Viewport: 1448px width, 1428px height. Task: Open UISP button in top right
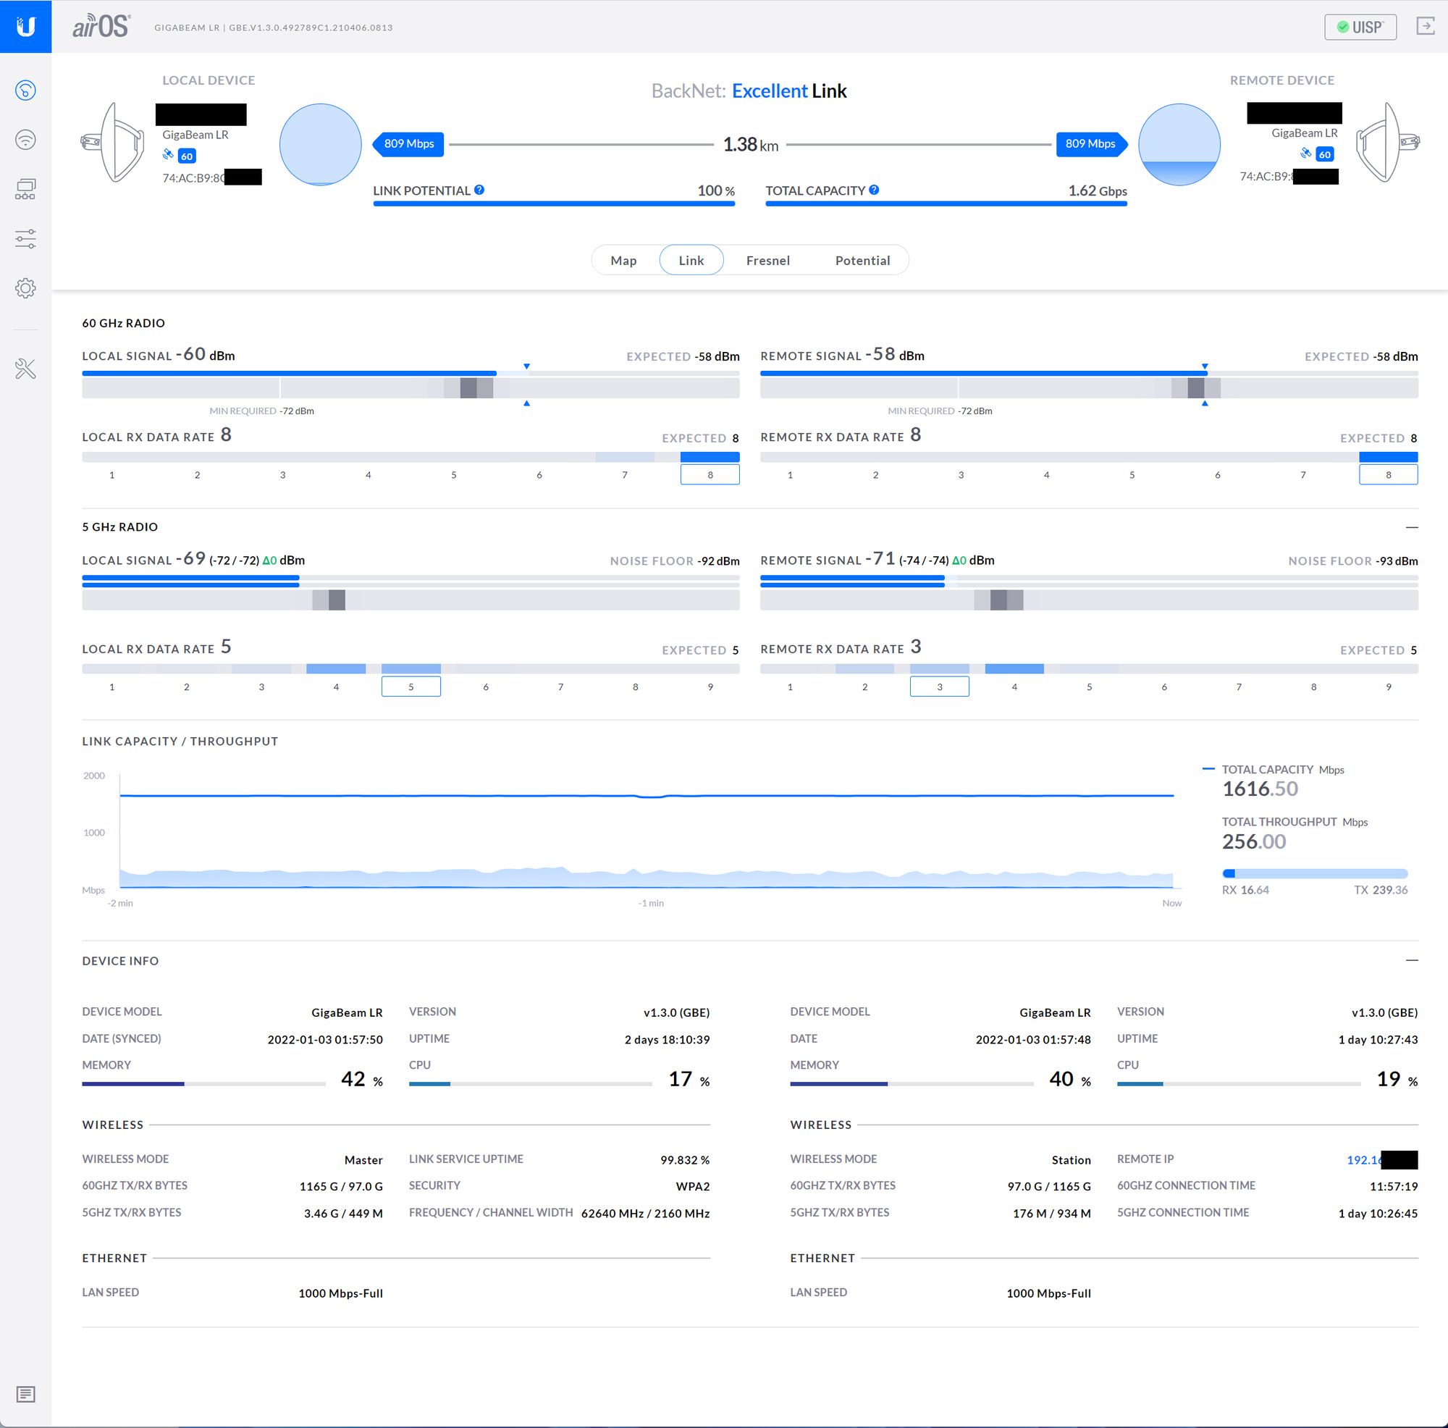1360,26
